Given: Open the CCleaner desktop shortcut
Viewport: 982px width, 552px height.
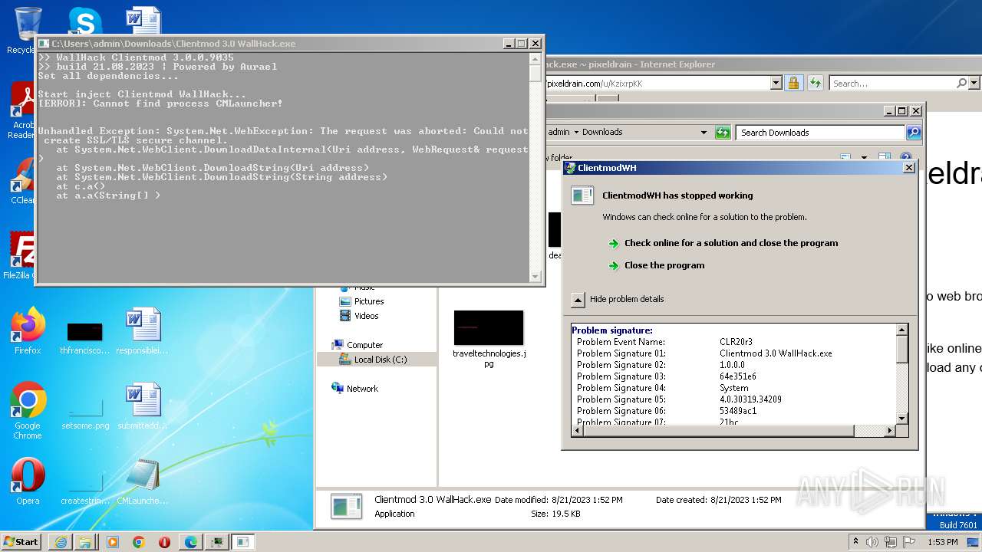Looking at the screenshot, I should [x=21, y=181].
